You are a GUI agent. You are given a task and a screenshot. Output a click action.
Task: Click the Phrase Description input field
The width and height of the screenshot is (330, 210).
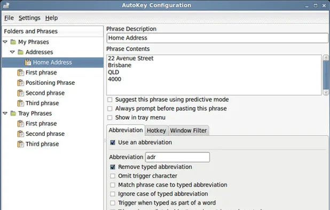[x=217, y=38]
